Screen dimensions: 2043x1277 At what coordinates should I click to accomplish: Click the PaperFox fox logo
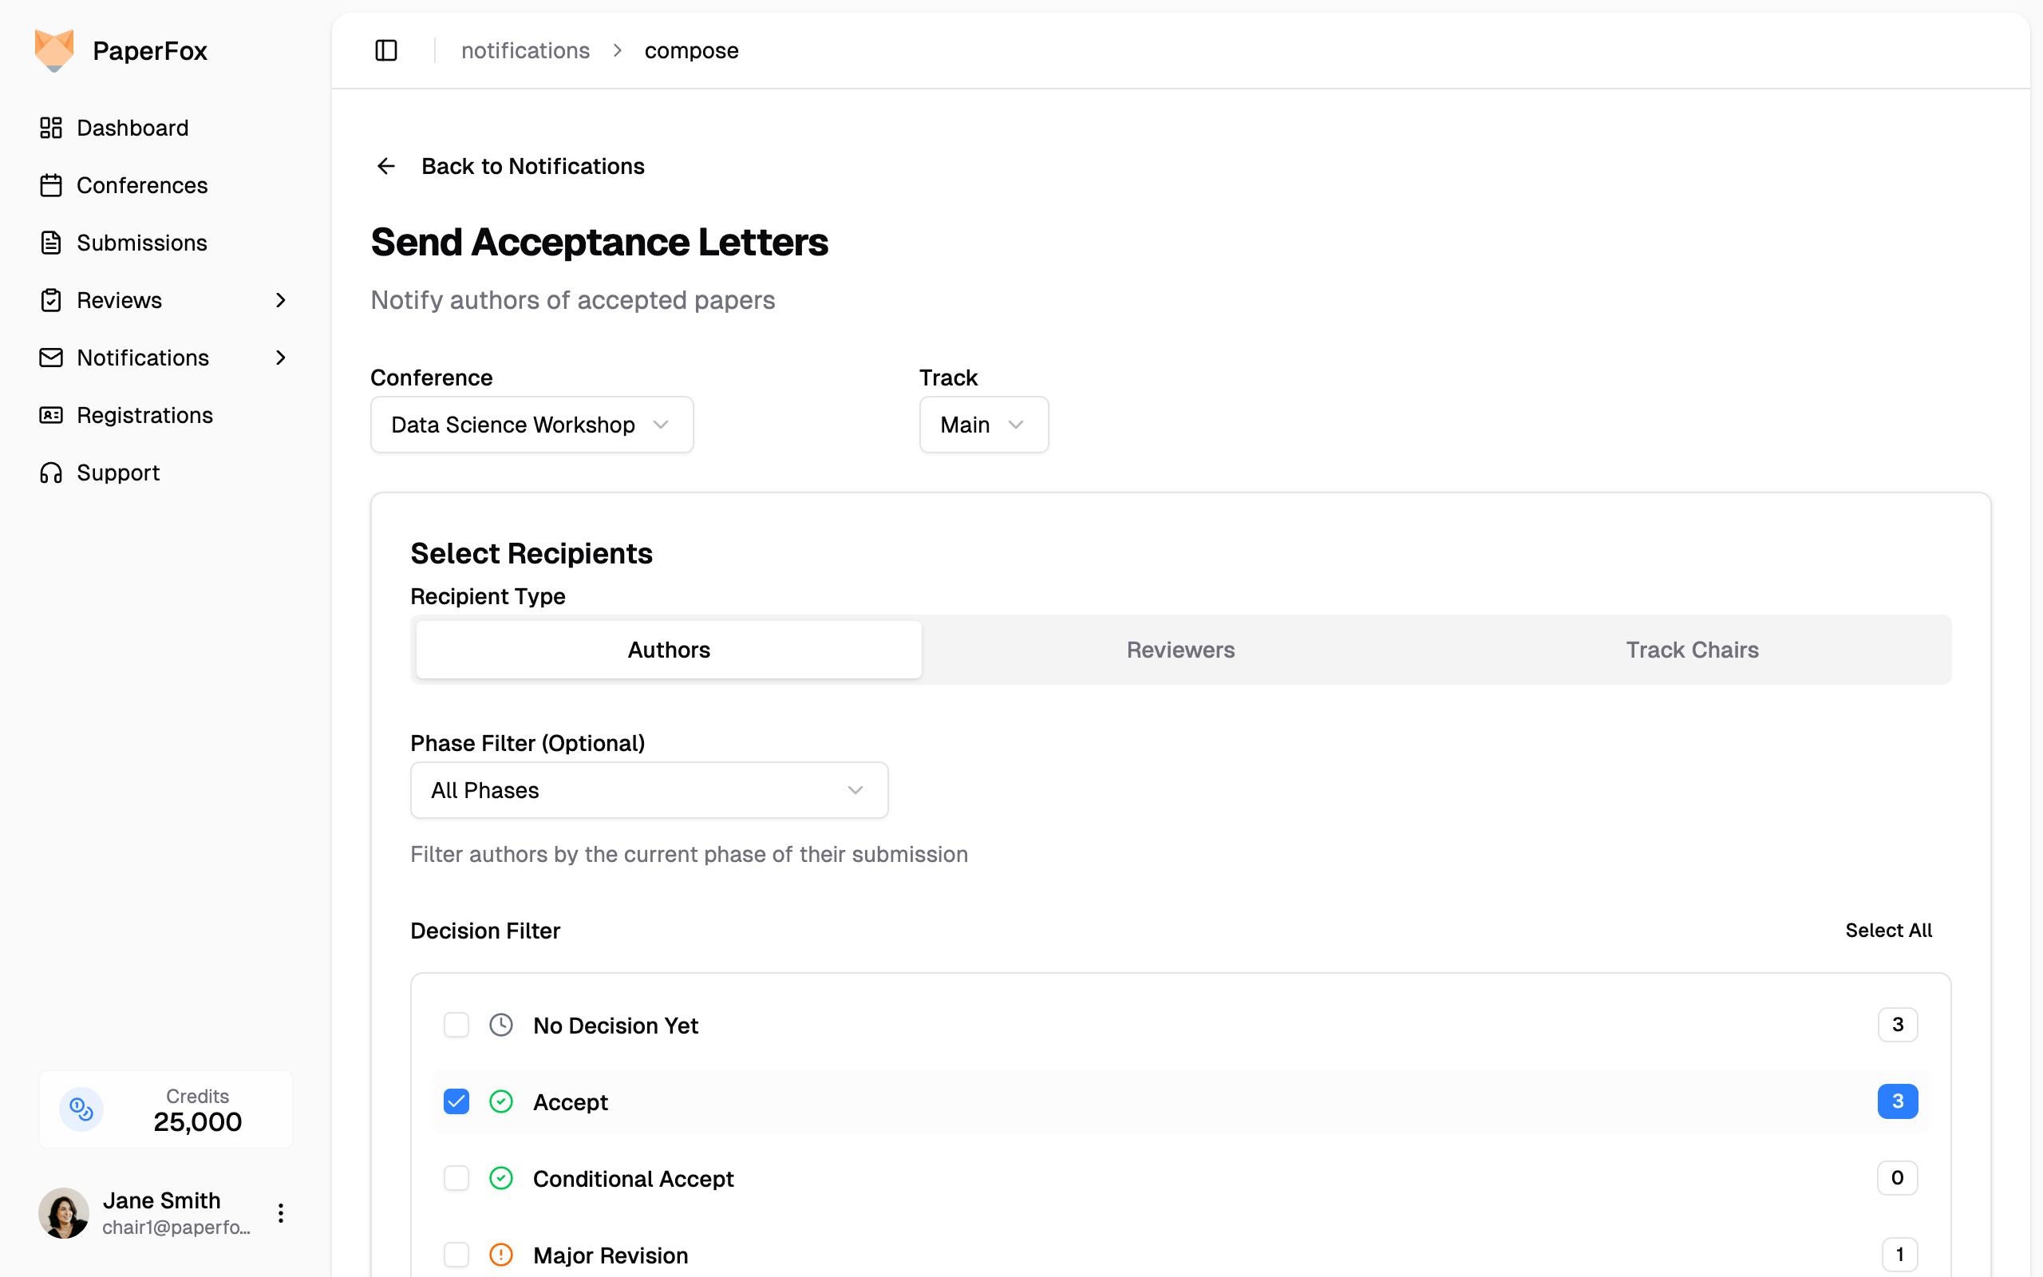tap(54, 50)
